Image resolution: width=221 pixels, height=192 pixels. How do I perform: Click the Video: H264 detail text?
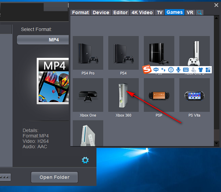(x=36, y=141)
